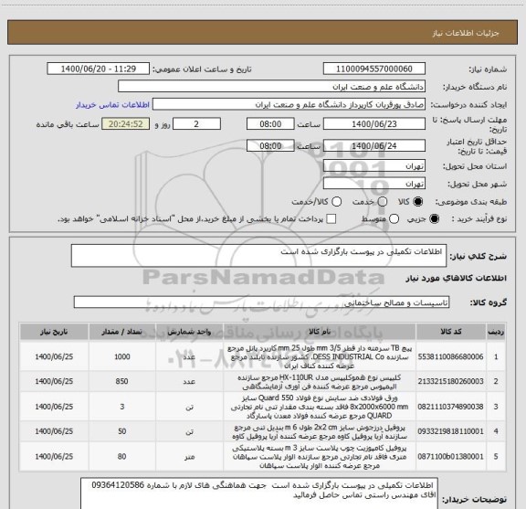This screenshot has width=526, height=509.
Task: Click the buyer notes text area
Action: click(259, 493)
